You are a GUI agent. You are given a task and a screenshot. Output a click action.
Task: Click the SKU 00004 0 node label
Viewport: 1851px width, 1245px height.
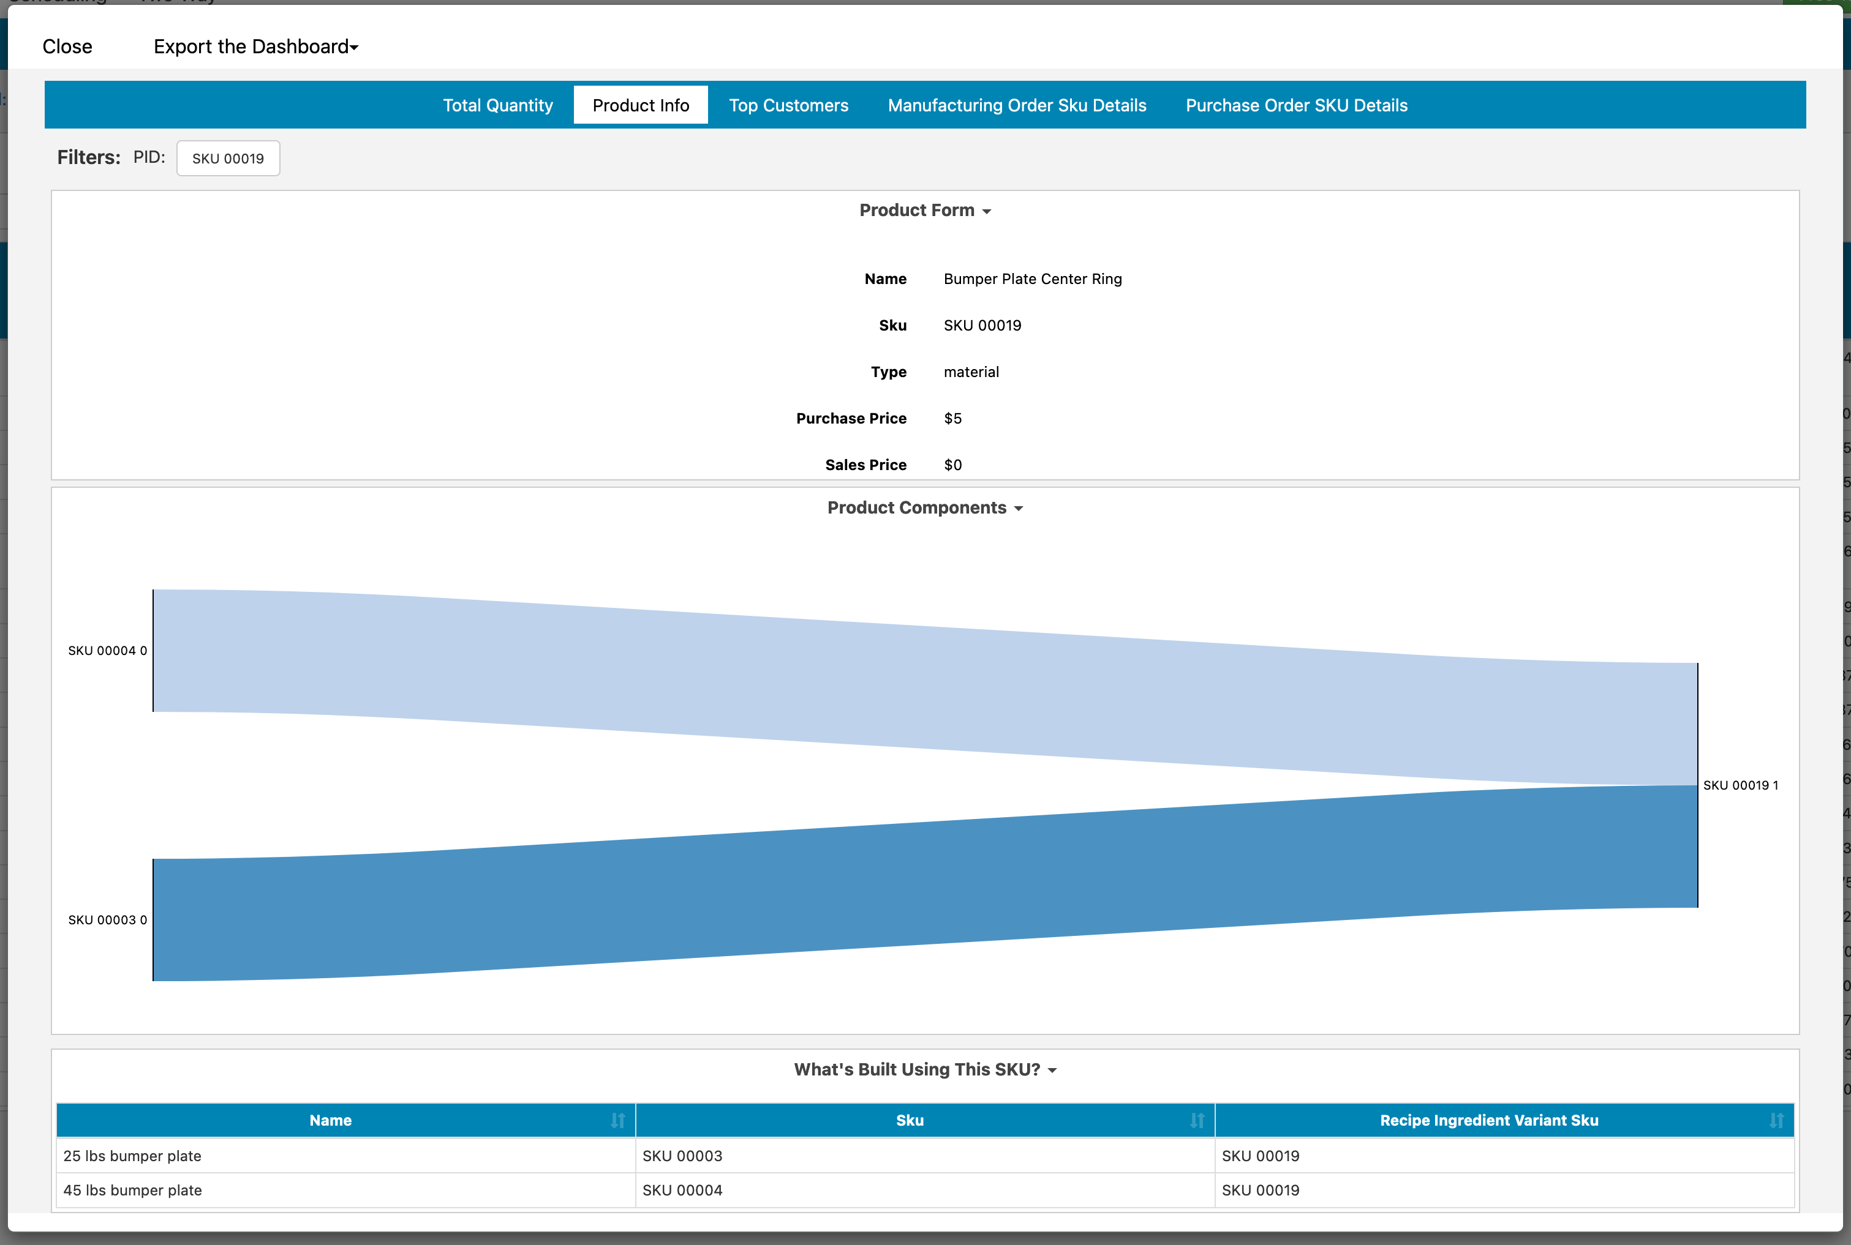pos(107,650)
